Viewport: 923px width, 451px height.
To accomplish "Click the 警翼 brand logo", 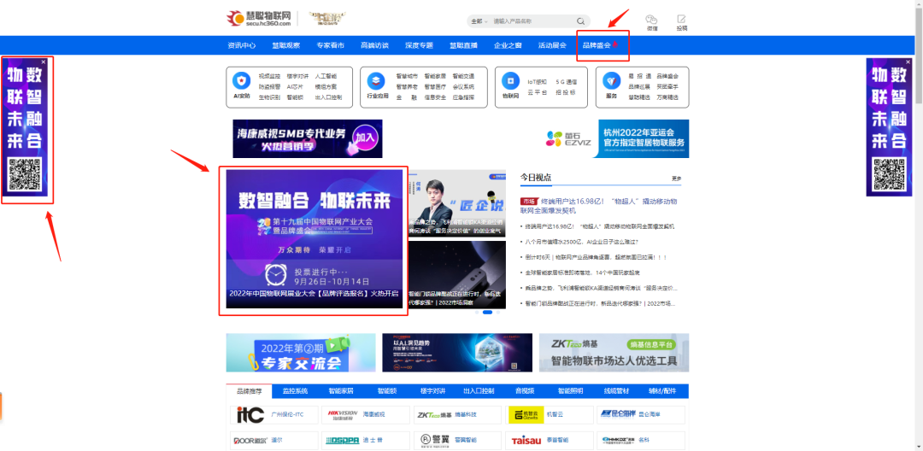I will [433, 439].
